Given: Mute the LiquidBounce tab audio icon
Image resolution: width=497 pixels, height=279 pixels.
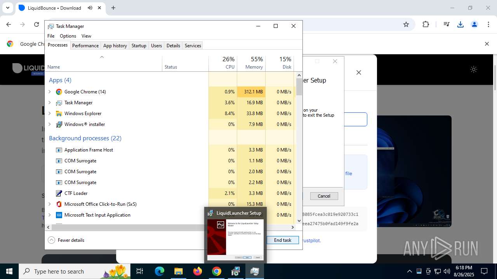Looking at the screenshot, I should (90, 8).
